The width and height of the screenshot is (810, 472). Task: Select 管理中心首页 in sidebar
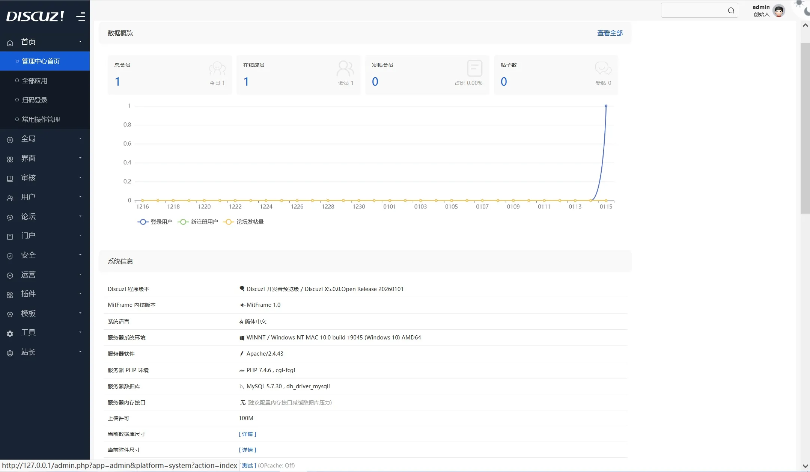[45, 61]
